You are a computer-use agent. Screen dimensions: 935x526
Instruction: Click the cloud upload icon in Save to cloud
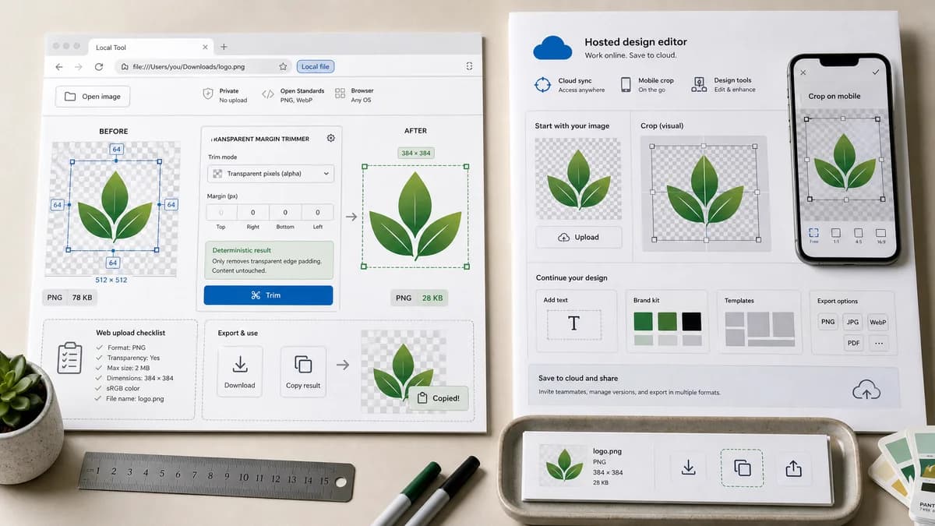[866, 389]
